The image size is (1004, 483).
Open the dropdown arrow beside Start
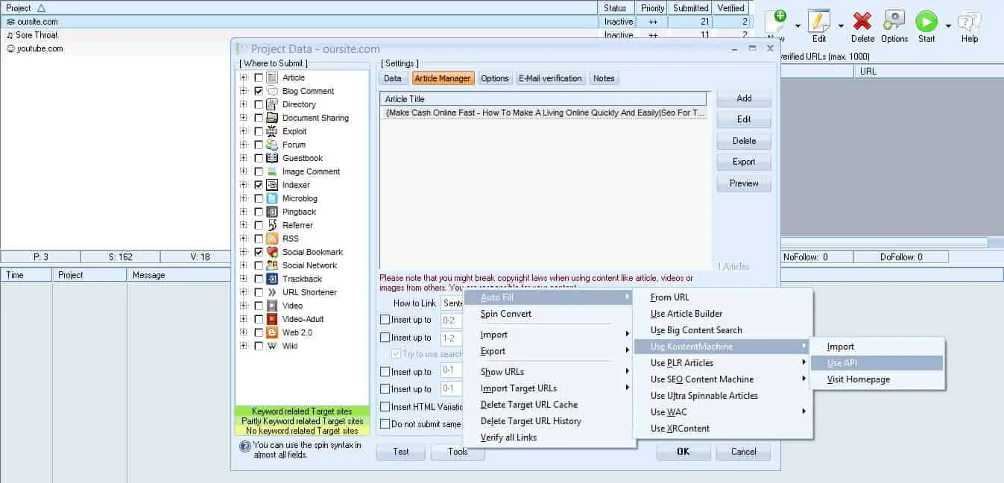(948, 25)
